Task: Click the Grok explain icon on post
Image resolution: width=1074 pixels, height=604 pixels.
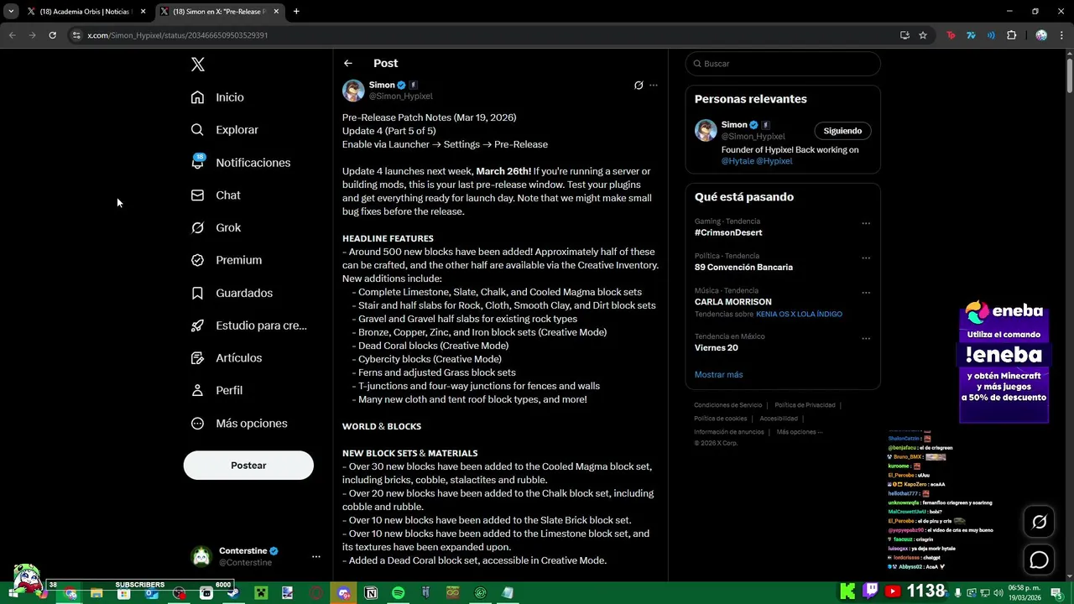Action: click(x=639, y=86)
